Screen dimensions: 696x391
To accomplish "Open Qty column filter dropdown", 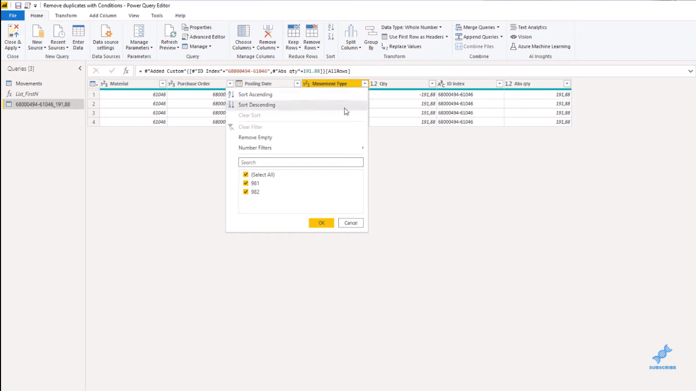I will (432, 83).
